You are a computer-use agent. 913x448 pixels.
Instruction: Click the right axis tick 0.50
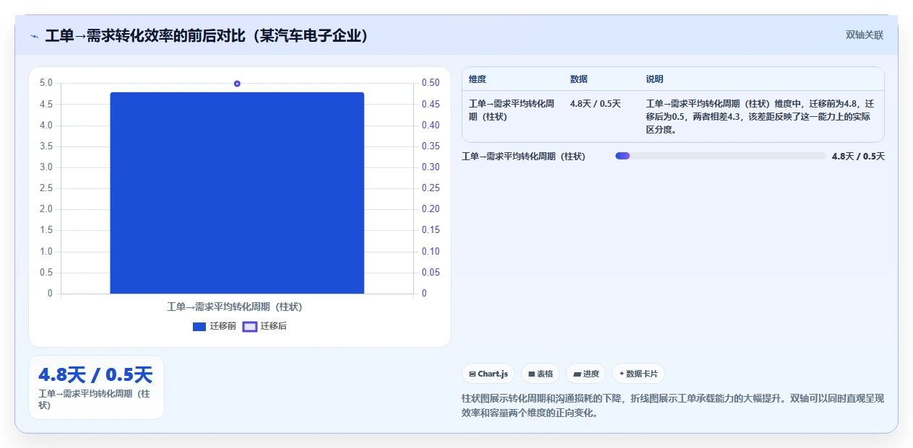430,83
